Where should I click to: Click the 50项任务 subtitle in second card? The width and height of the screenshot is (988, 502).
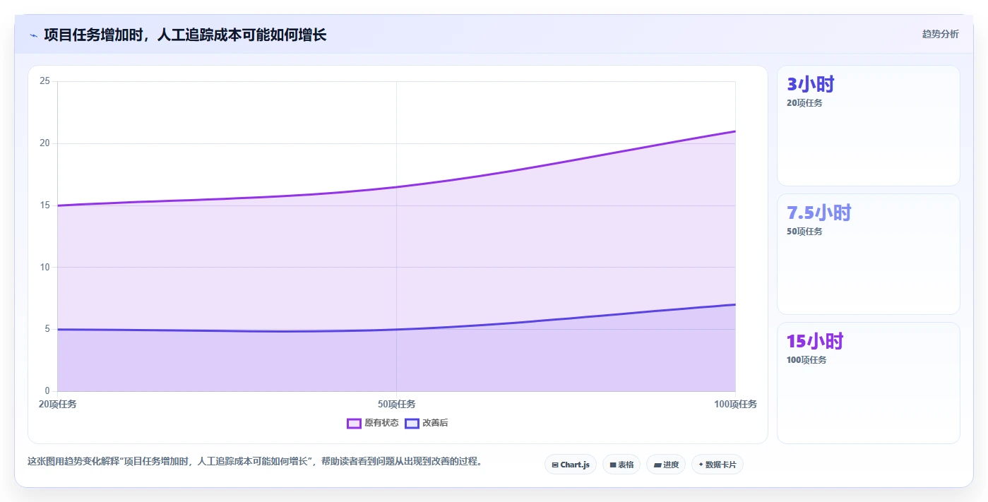804,232
